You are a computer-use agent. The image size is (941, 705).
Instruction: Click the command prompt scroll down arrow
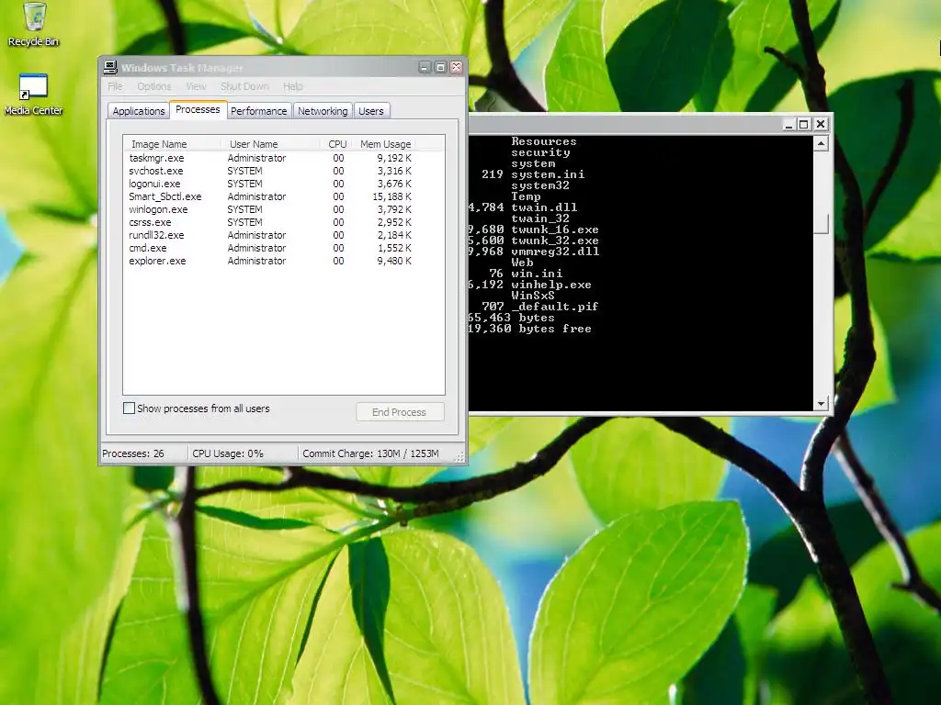tap(821, 404)
